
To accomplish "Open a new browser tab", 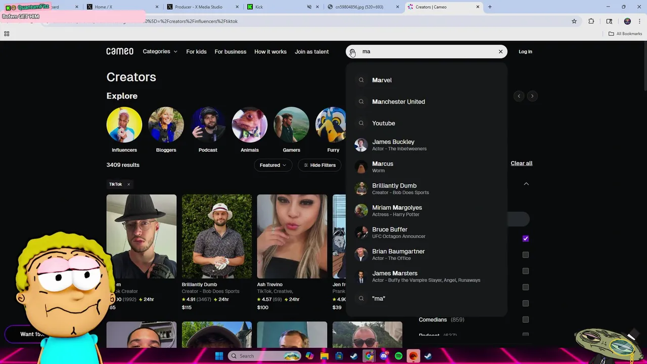I will 490,7.
